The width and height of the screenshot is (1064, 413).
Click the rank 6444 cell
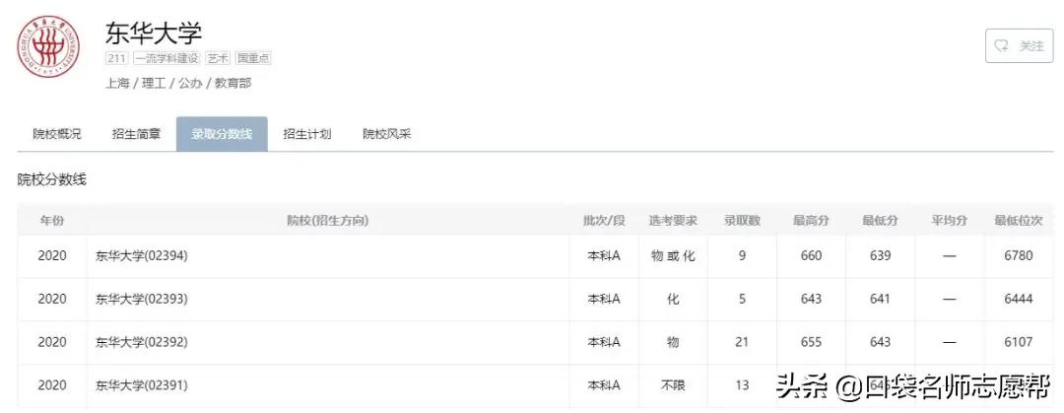point(1019,299)
